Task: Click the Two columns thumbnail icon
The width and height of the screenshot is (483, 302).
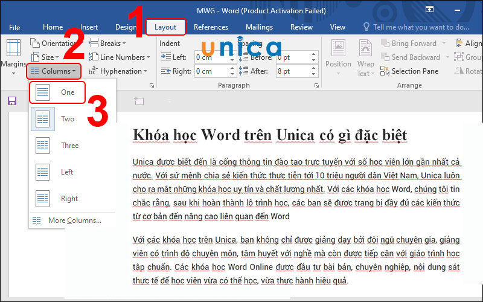Action: pos(42,119)
